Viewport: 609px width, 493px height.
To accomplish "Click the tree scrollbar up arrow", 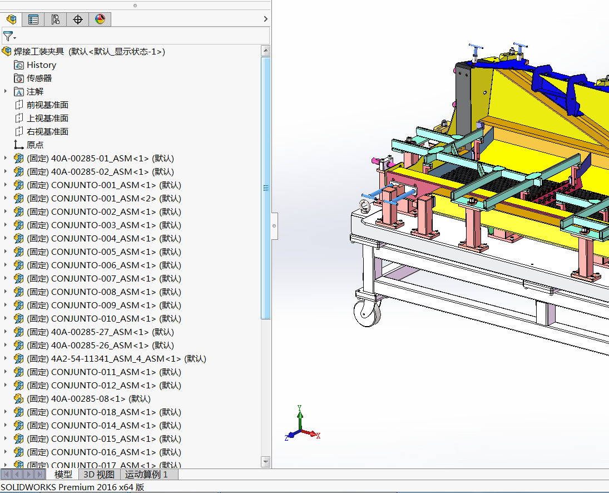I will point(266,51).
